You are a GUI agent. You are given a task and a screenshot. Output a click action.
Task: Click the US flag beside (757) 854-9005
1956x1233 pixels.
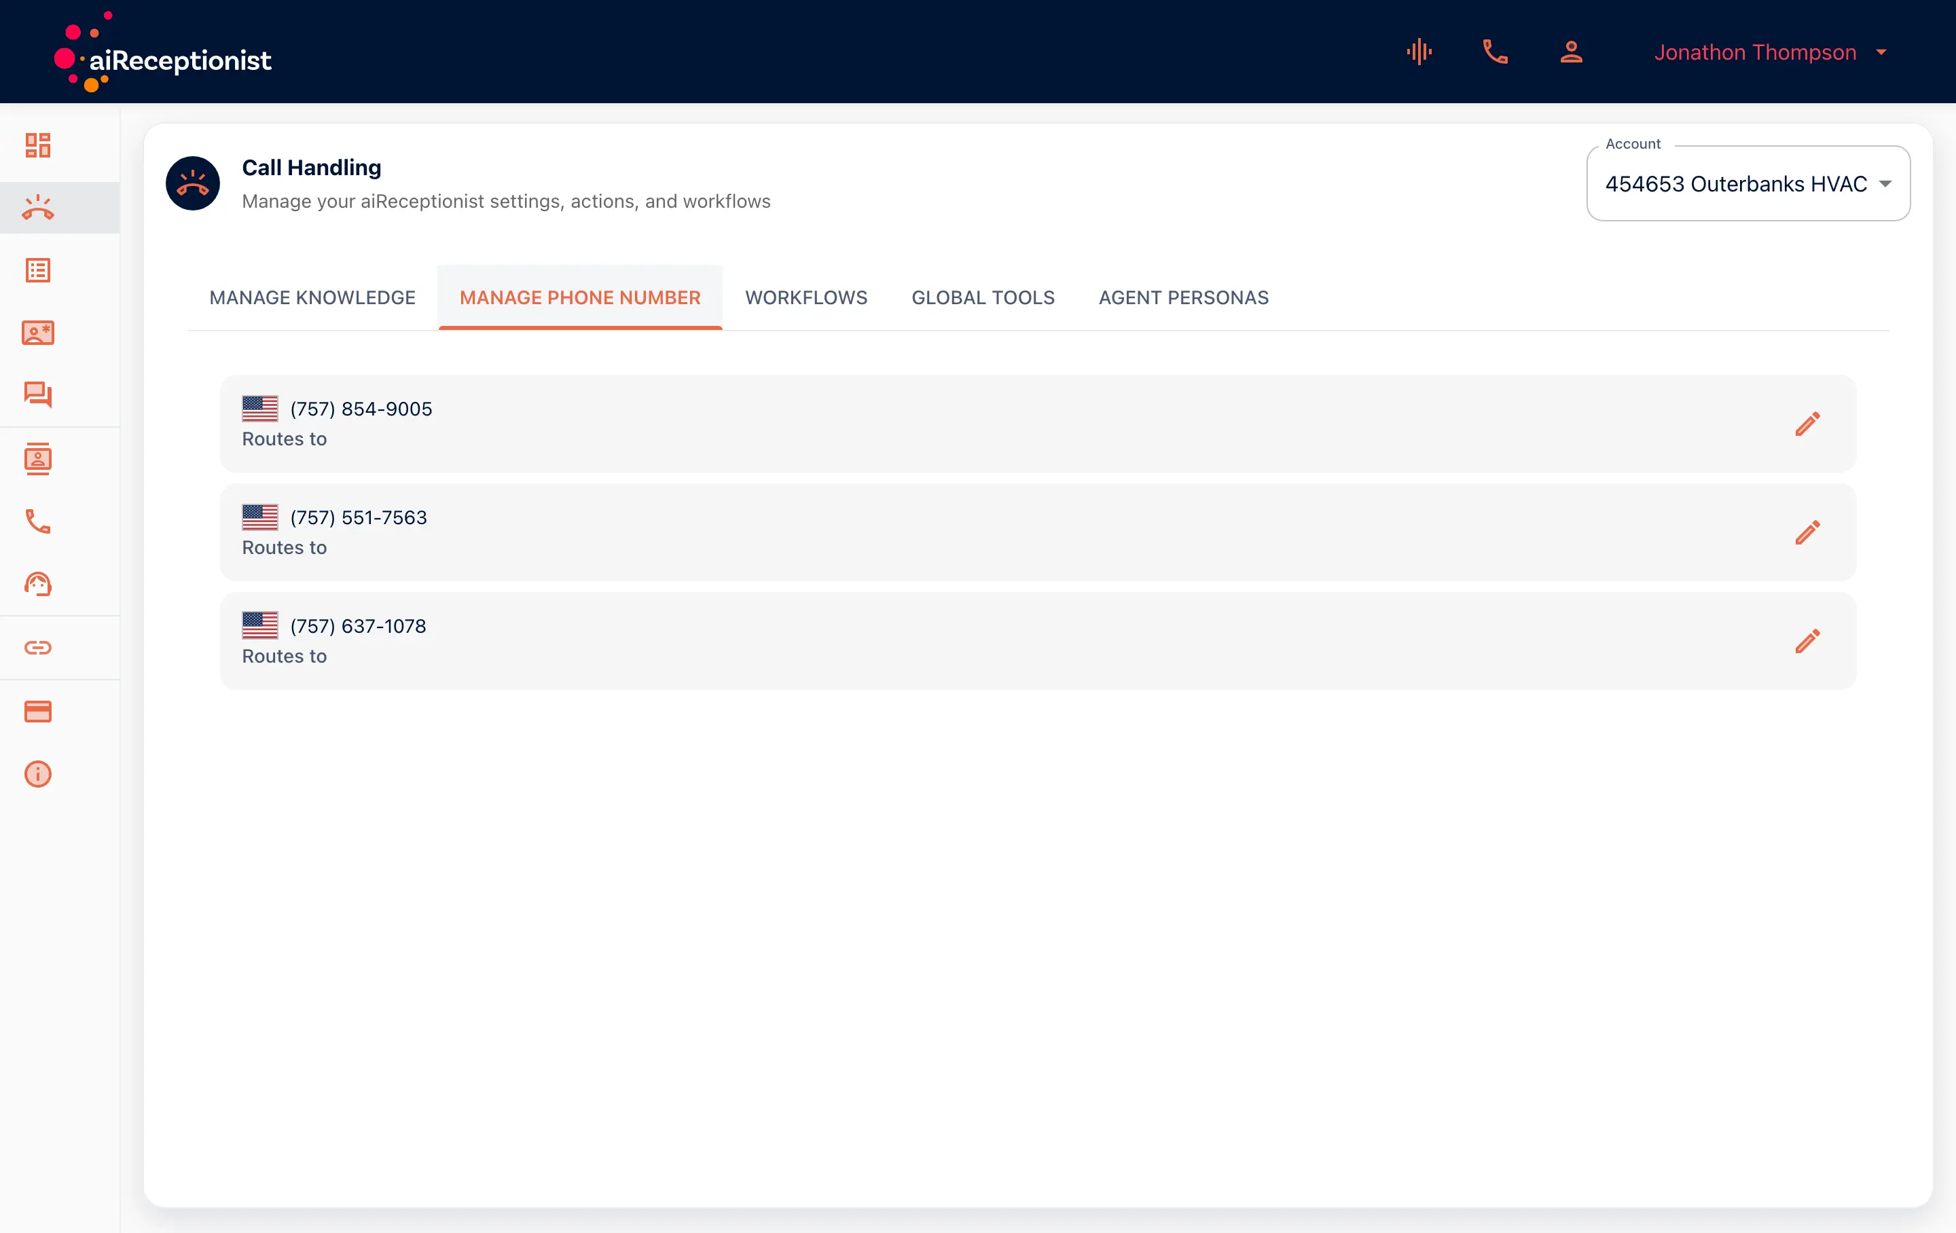(260, 409)
